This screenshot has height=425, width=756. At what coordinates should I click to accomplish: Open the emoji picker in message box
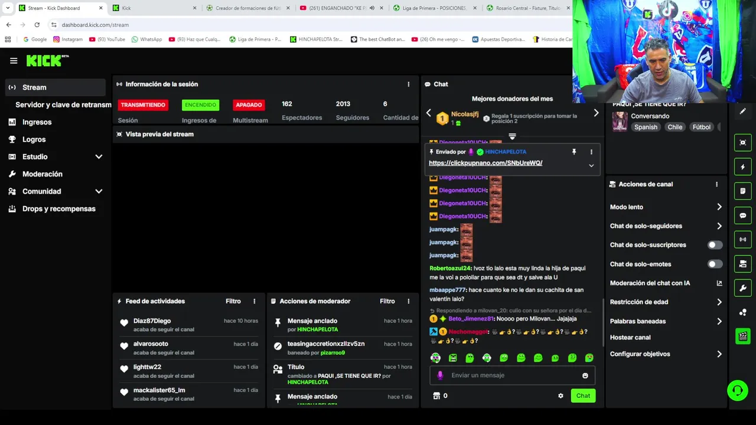585,375
